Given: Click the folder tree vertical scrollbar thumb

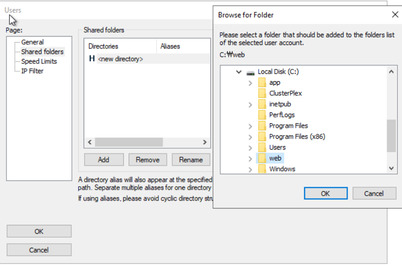Looking at the screenshot, I should (391, 136).
